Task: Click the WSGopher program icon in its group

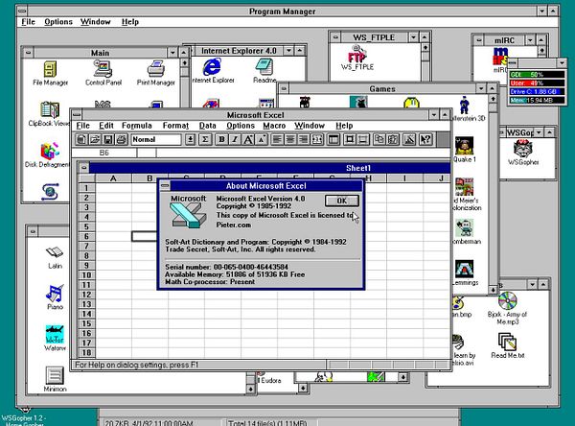Action: point(523,153)
